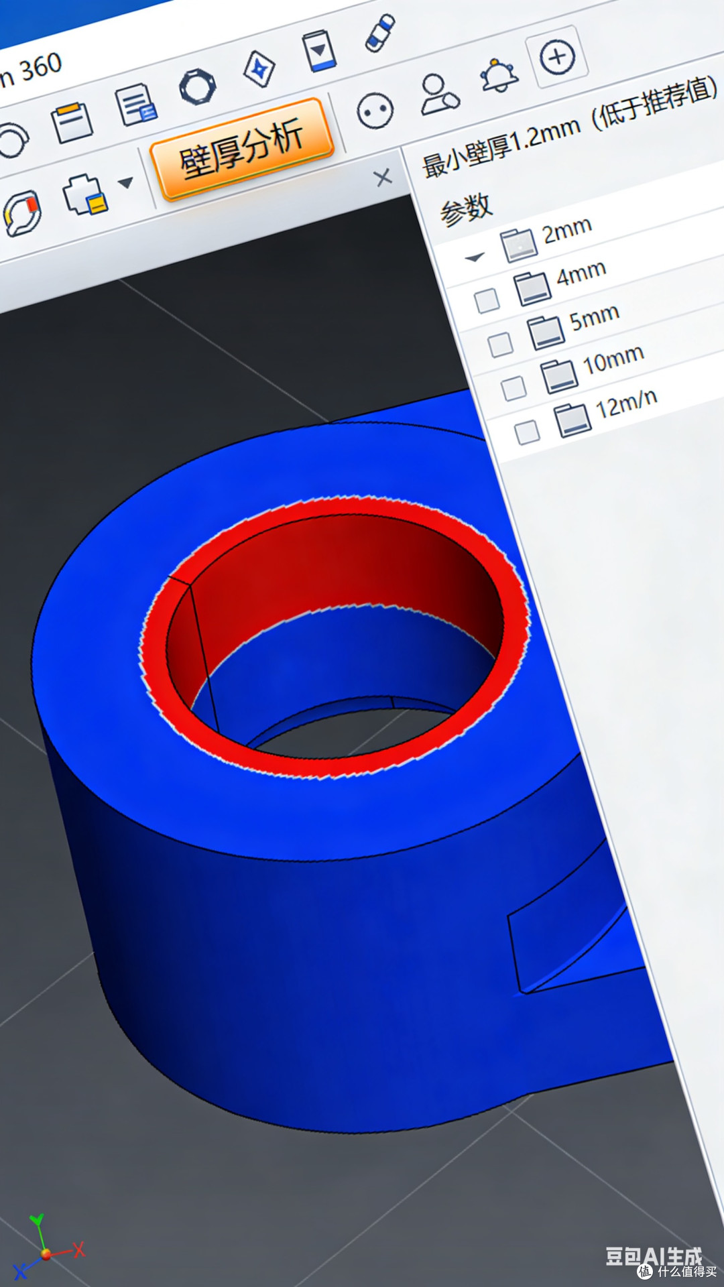Open the document list icon in the toolbar
Screen dimensions: 724x1287
(x=136, y=105)
